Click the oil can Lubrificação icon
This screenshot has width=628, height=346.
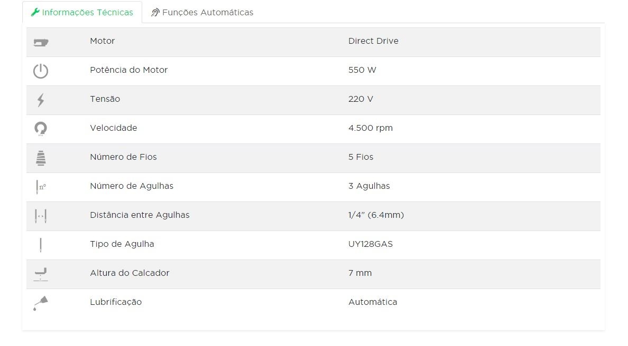tap(41, 303)
